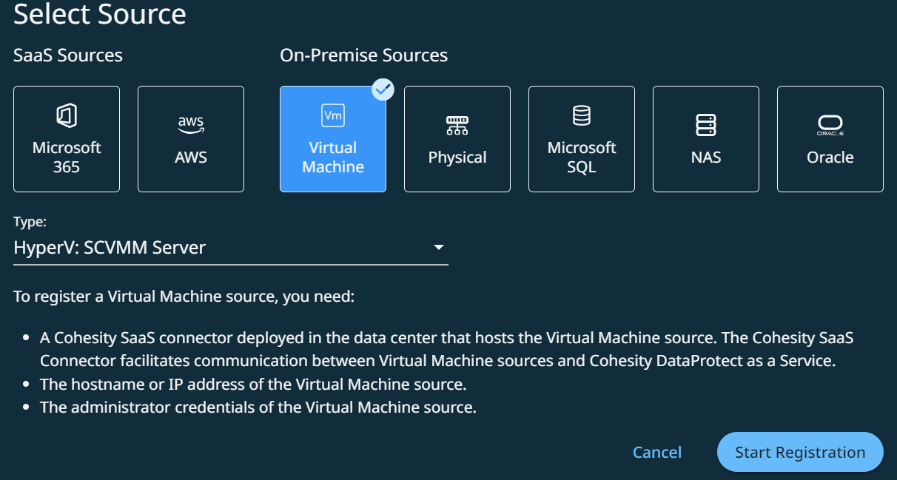Click the Cancel link
Screen dimensions: 897x480
point(657,453)
